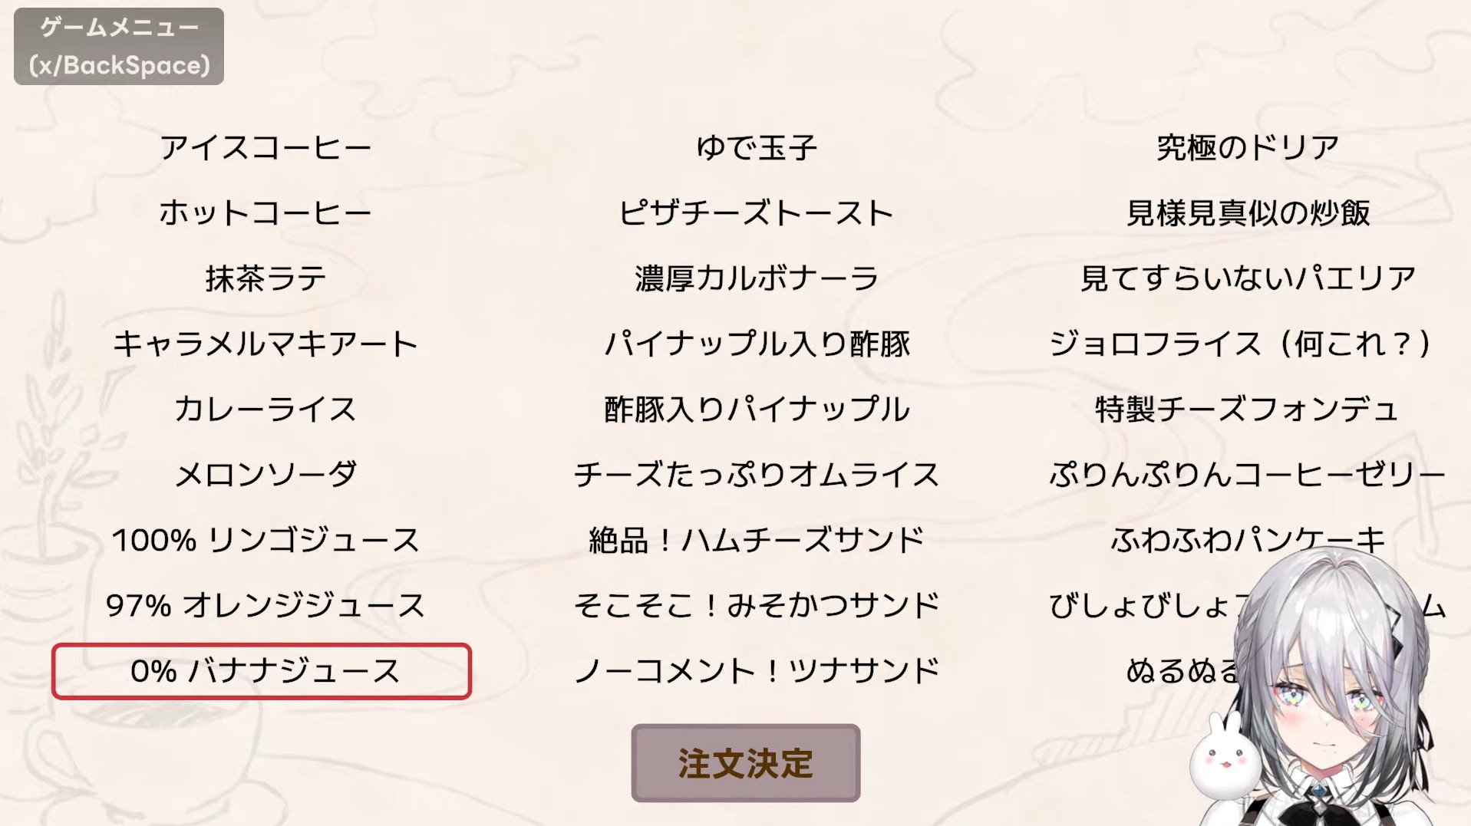The image size is (1471, 826).
Task: Select キャラメルマキアート item
Action: click(x=266, y=344)
